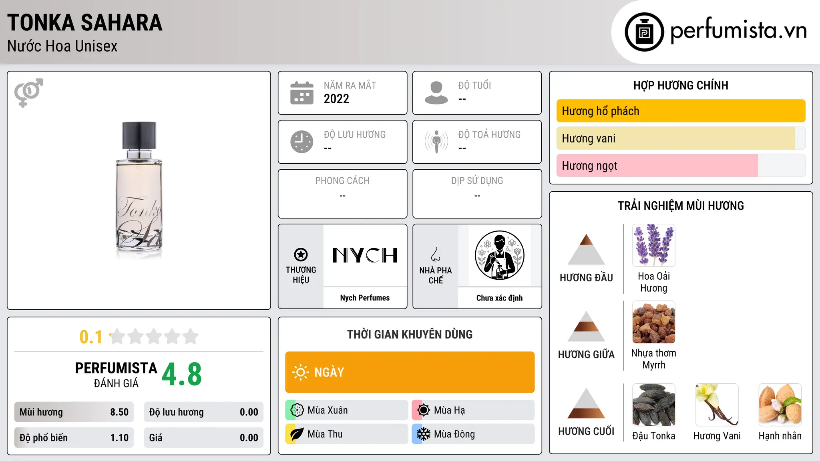Open the Nhựa thơm Myrrh note image
Viewport: 820px width, 461px height.
[x=654, y=322]
